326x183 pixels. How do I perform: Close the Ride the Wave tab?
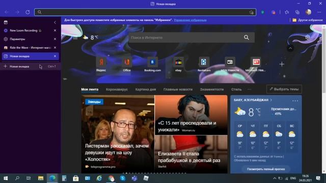point(55,47)
